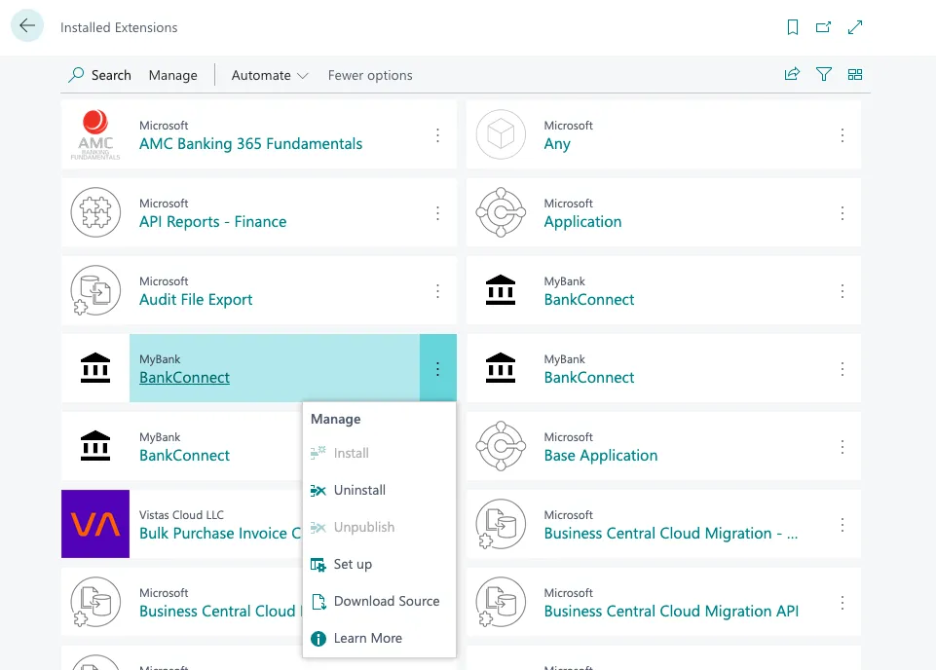Open more options for Any extension
This screenshot has width=936, height=670.
pos(842,135)
